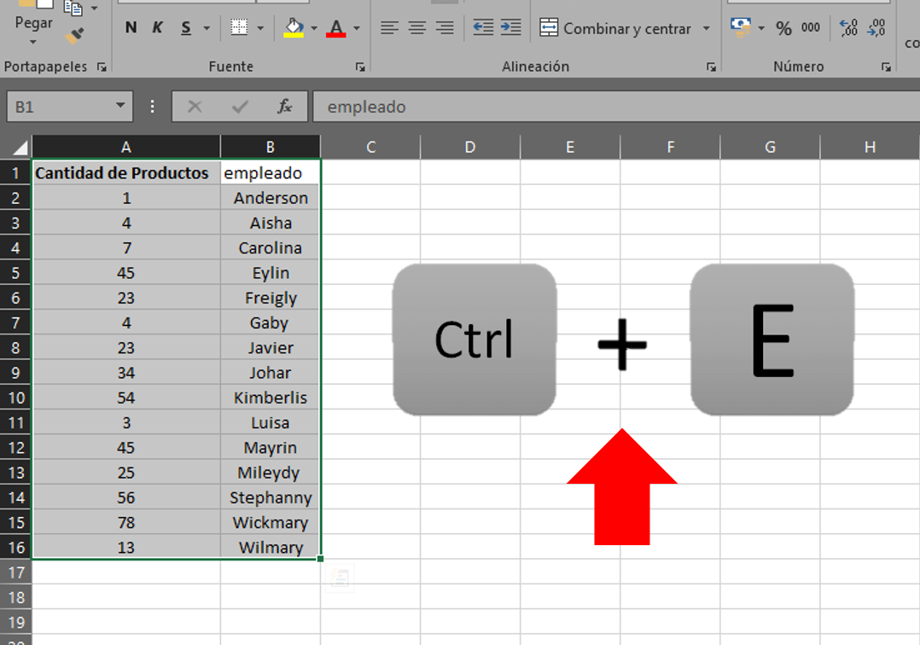Select cell containing 56

coord(126,497)
